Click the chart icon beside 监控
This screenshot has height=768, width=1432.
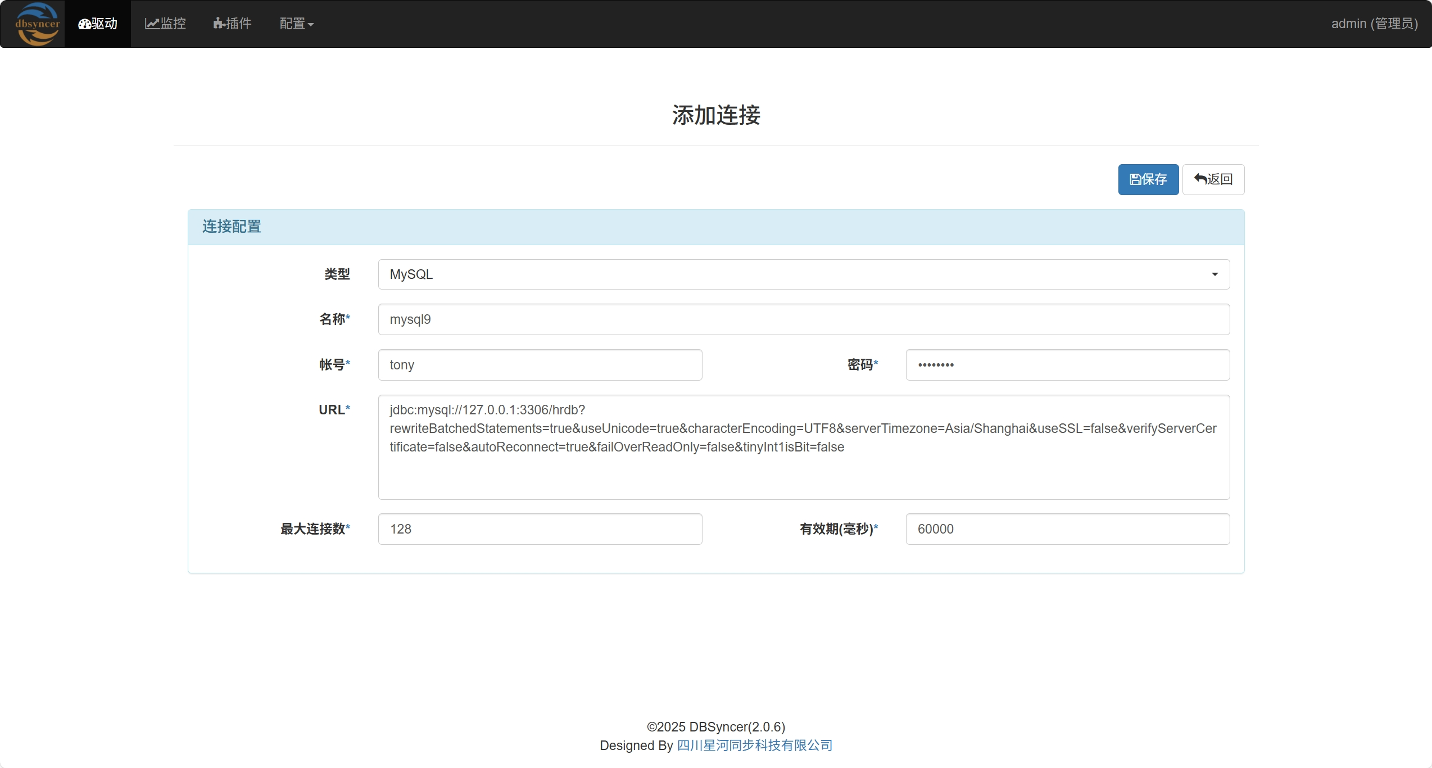[x=152, y=24]
